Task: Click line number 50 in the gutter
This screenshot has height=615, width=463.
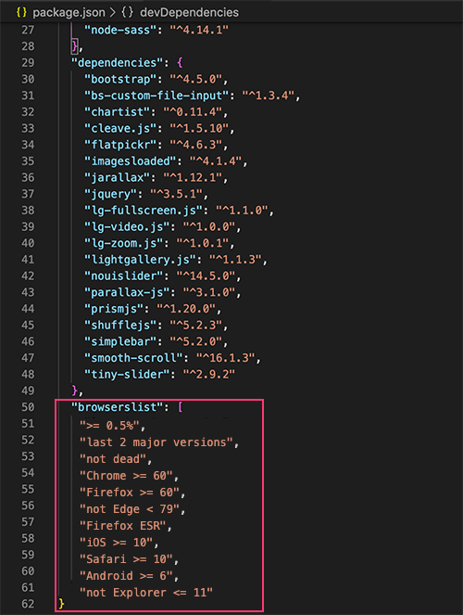Action: tap(28, 407)
